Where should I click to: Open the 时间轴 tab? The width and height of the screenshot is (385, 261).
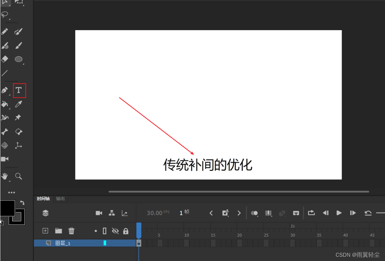(x=43, y=199)
